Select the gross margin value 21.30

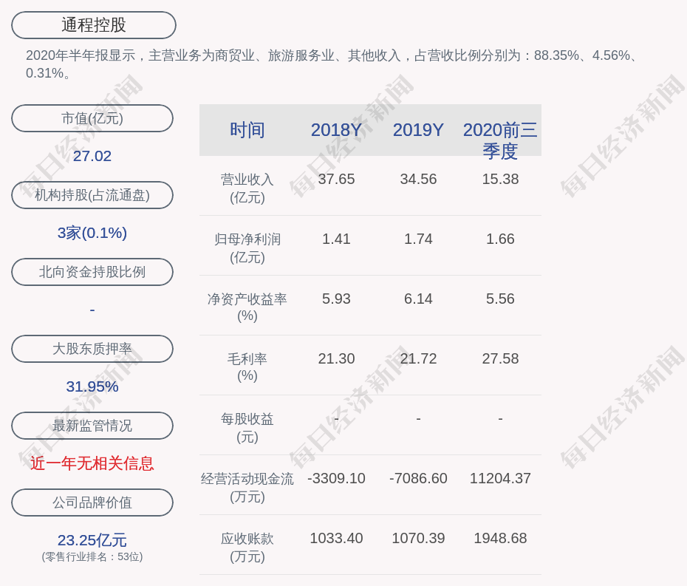pyautogui.click(x=336, y=359)
